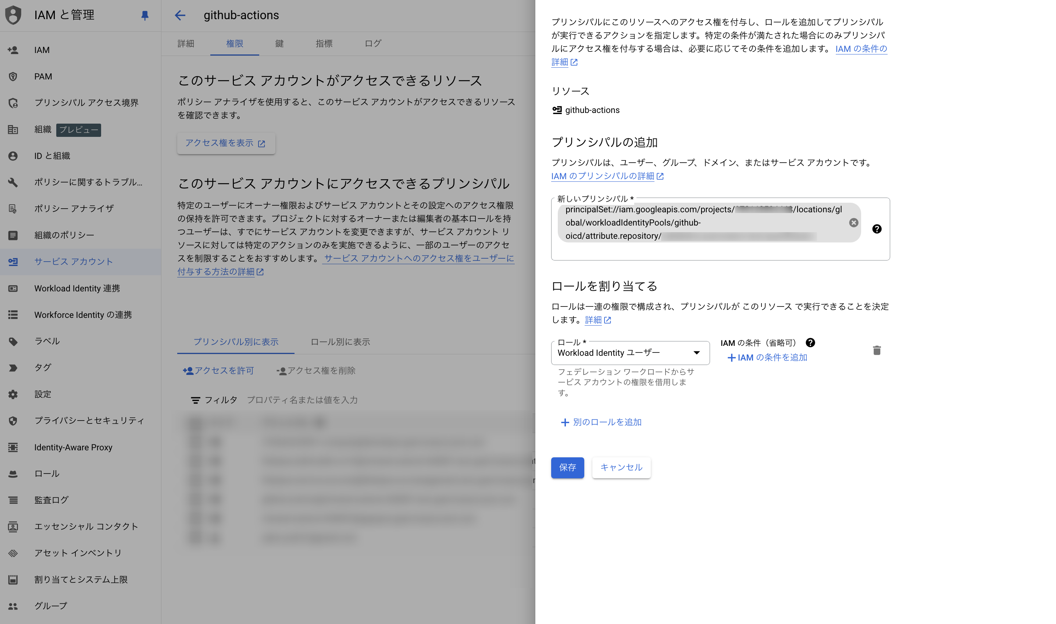The width and height of the screenshot is (1056, 624).
Task: Open 監査ログ in the sidebar
Action: [x=51, y=500]
